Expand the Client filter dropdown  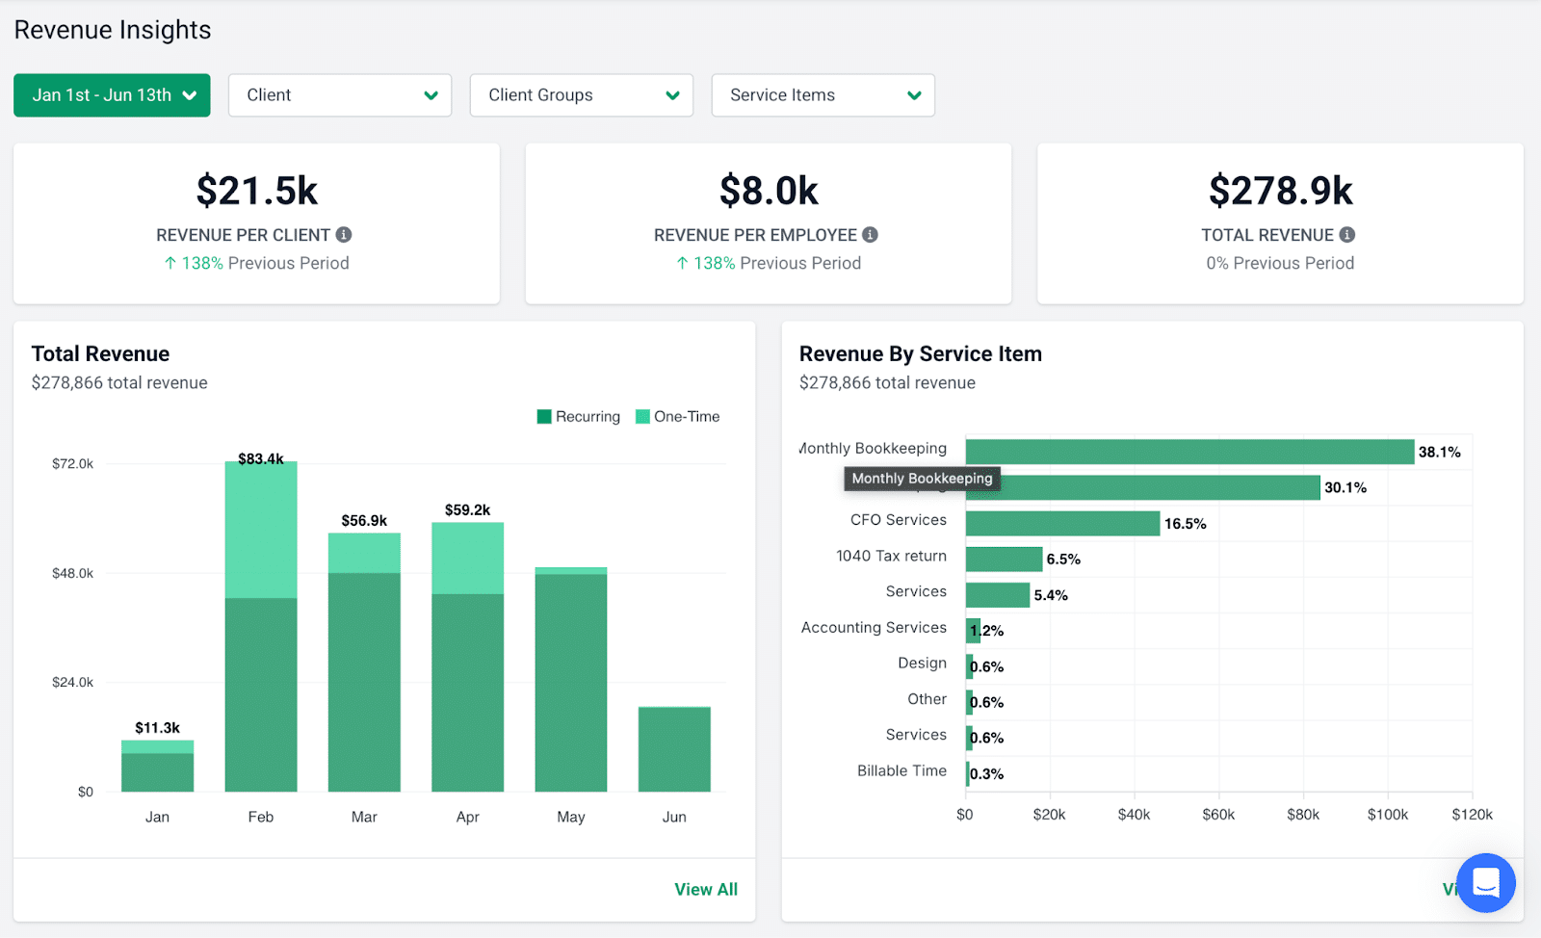tap(340, 95)
